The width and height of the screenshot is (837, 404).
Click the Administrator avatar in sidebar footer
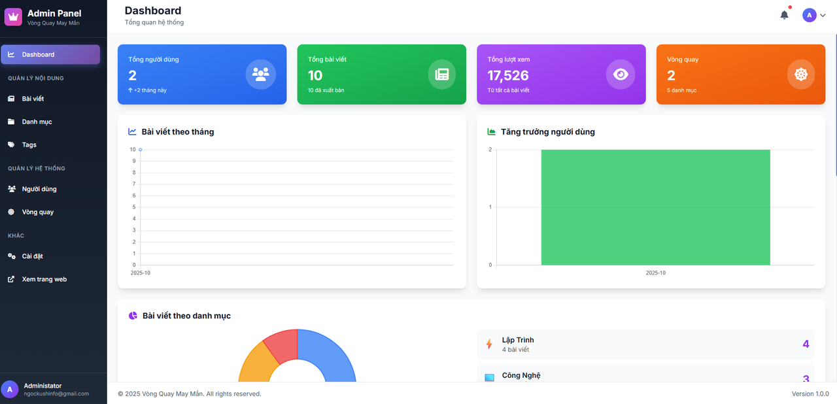coord(9,390)
